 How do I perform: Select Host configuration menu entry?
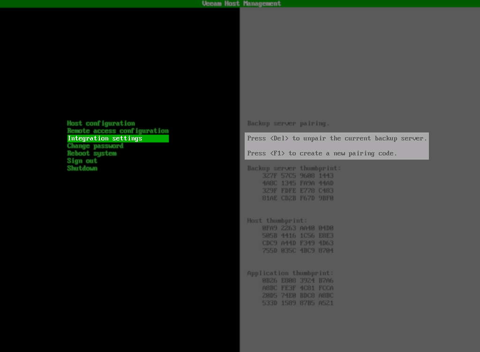(102, 123)
